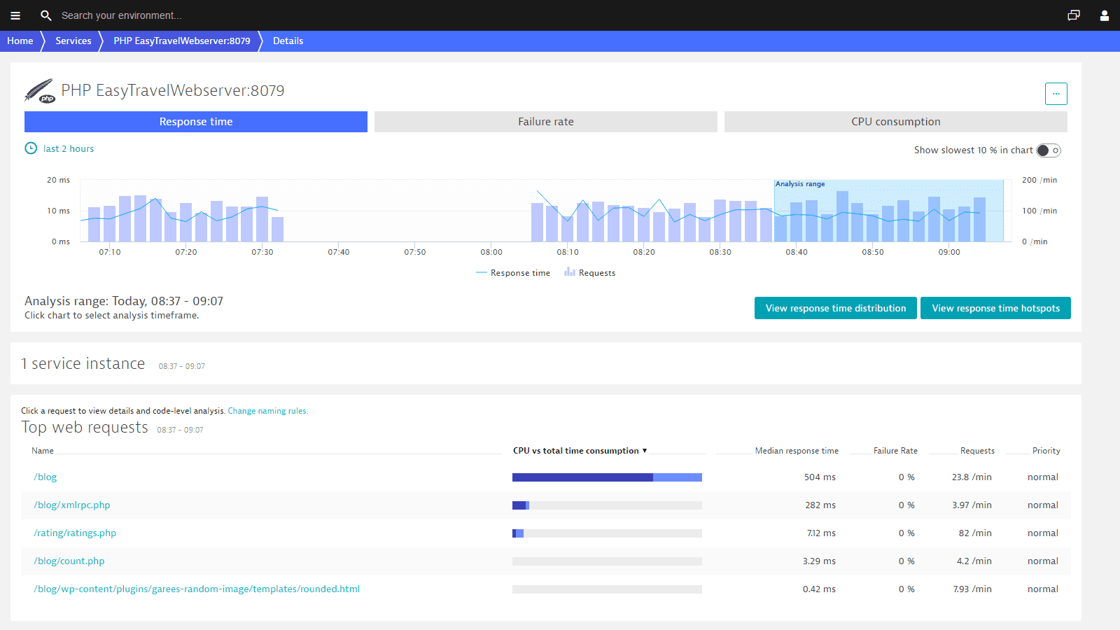Open the more options ellipsis button
Viewport: 1120px width, 630px height.
click(x=1056, y=94)
